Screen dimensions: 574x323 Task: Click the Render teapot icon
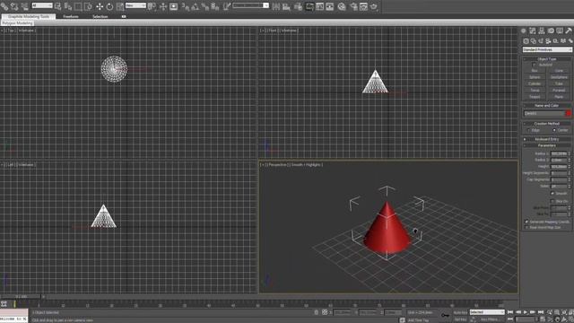click(374, 6)
